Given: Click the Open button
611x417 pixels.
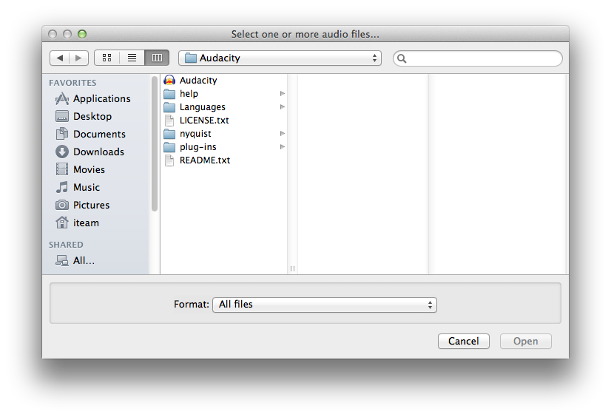Looking at the screenshot, I should [526, 341].
